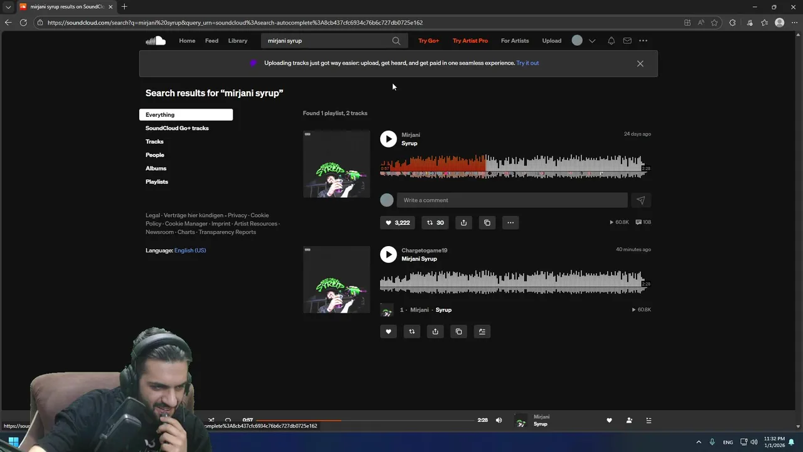Image resolution: width=803 pixels, height=452 pixels.
Task: Go to Home in the header
Action: (x=187, y=41)
